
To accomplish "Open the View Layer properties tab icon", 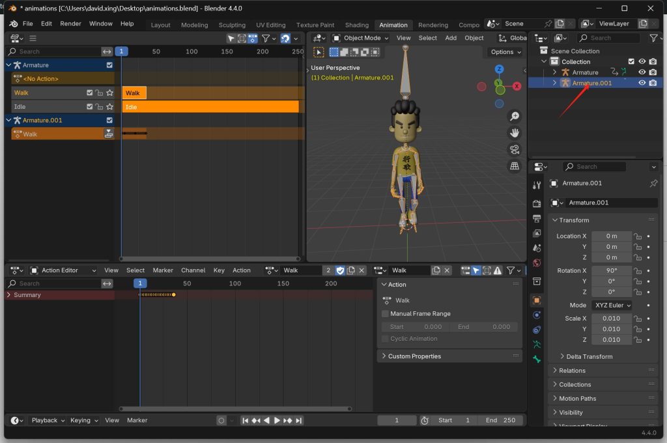I will pyautogui.click(x=537, y=233).
